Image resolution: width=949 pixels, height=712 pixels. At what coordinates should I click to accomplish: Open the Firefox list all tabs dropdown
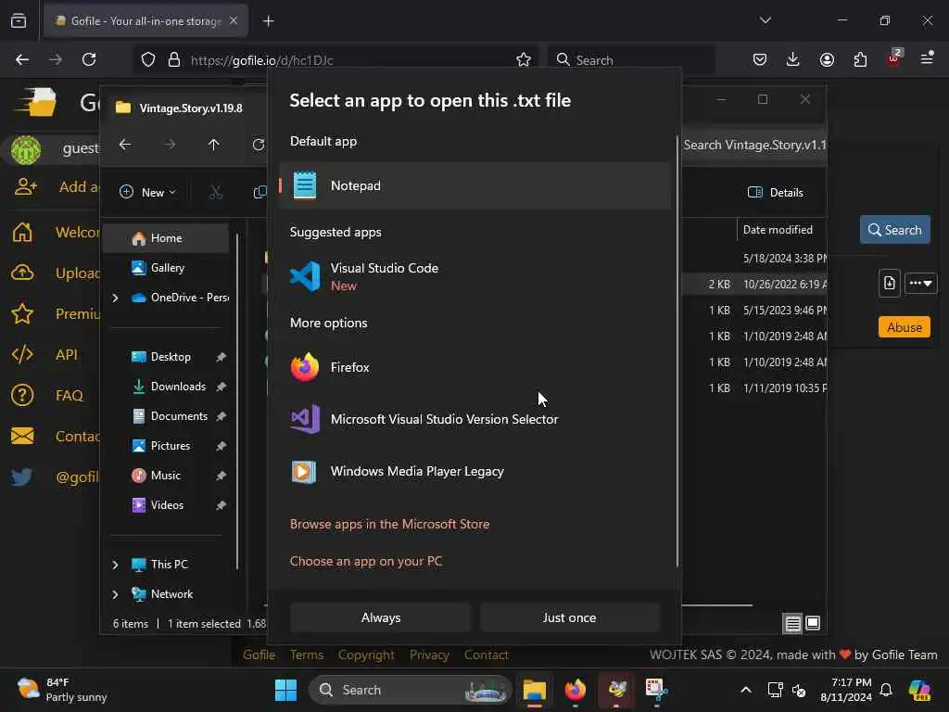pos(766,20)
